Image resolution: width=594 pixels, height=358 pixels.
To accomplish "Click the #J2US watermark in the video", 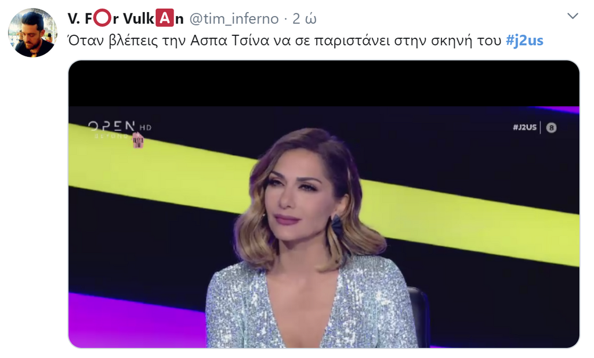I will [x=524, y=127].
